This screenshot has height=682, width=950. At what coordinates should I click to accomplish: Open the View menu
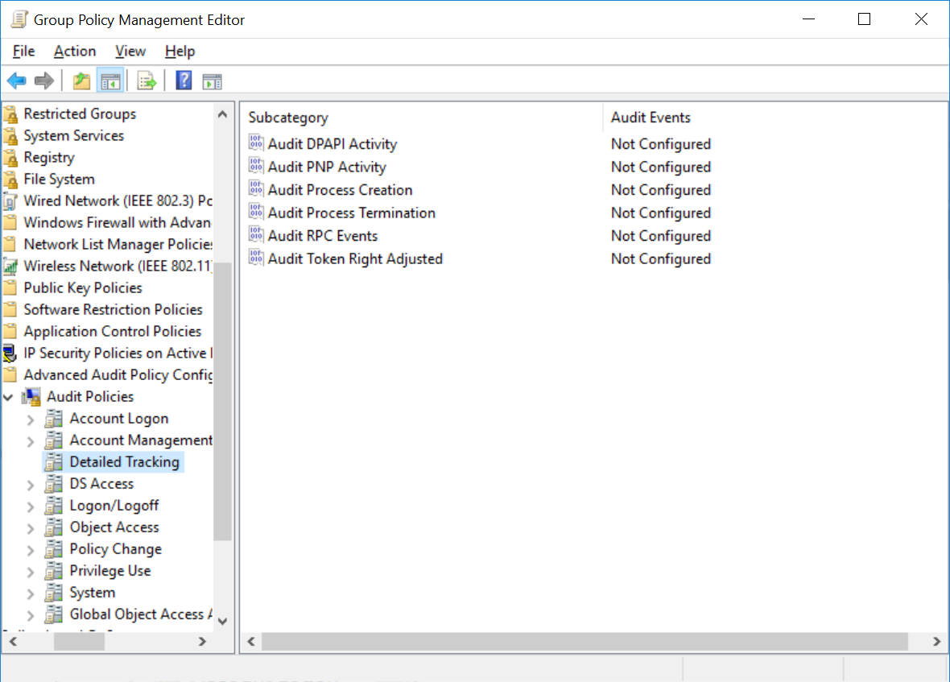tap(130, 52)
